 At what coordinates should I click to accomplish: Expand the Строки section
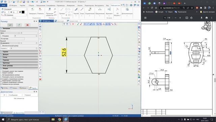[x=19, y=52]
